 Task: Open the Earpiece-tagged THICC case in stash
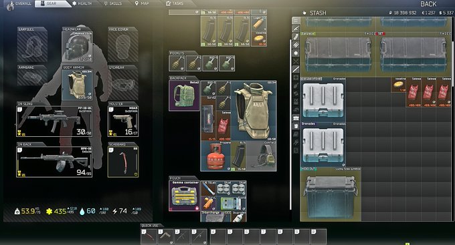338,55
